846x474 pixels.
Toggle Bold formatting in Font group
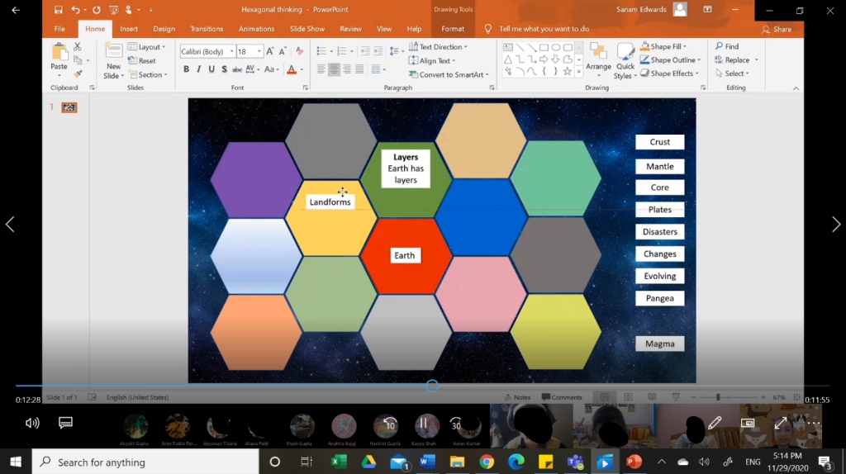point(186,69)
